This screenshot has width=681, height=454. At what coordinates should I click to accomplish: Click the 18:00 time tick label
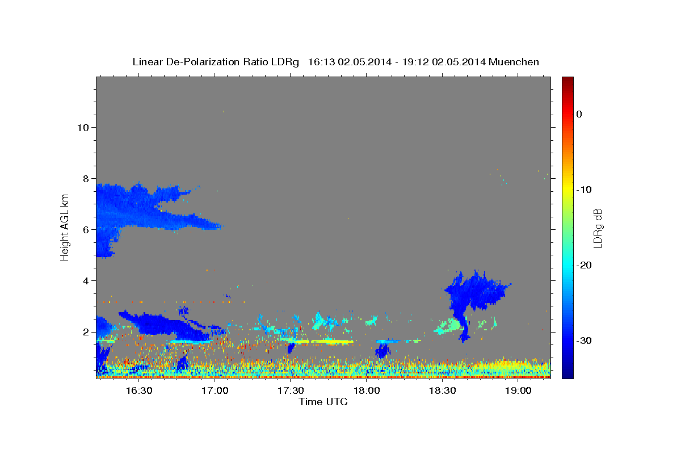[x=367, y=390]
